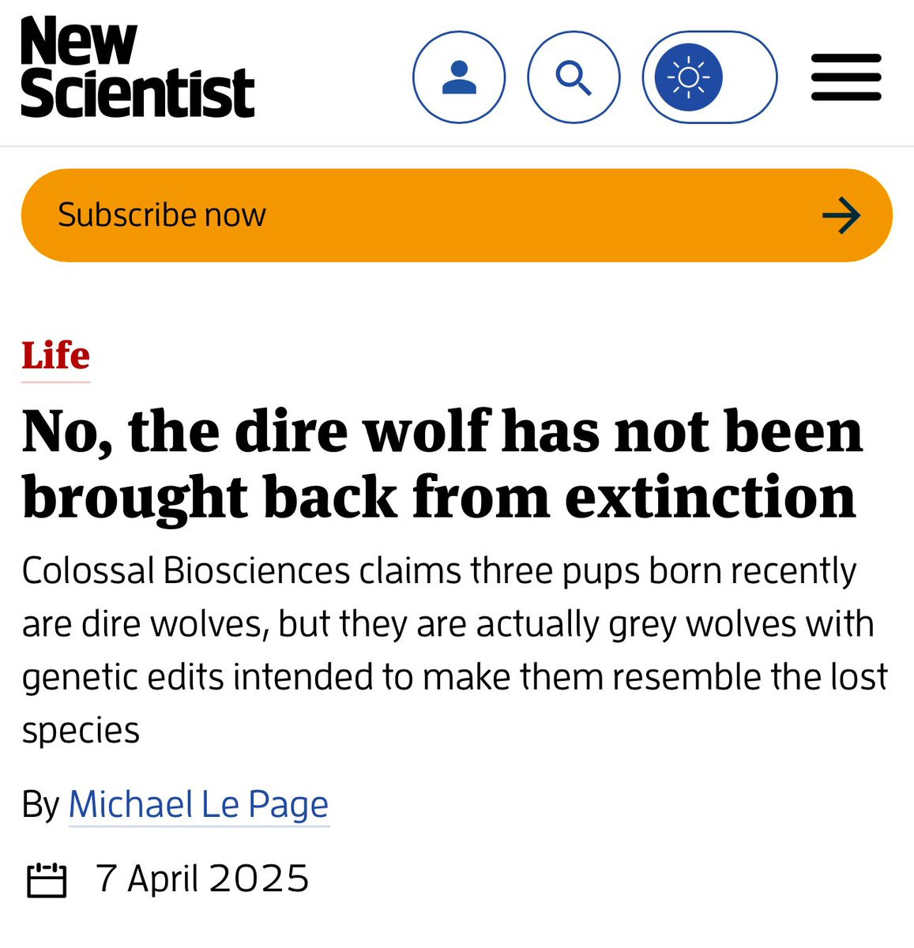The height and width of the screenshot is (948, 914).
Task: Click the Subscribe now button
Action: [457, 215]
